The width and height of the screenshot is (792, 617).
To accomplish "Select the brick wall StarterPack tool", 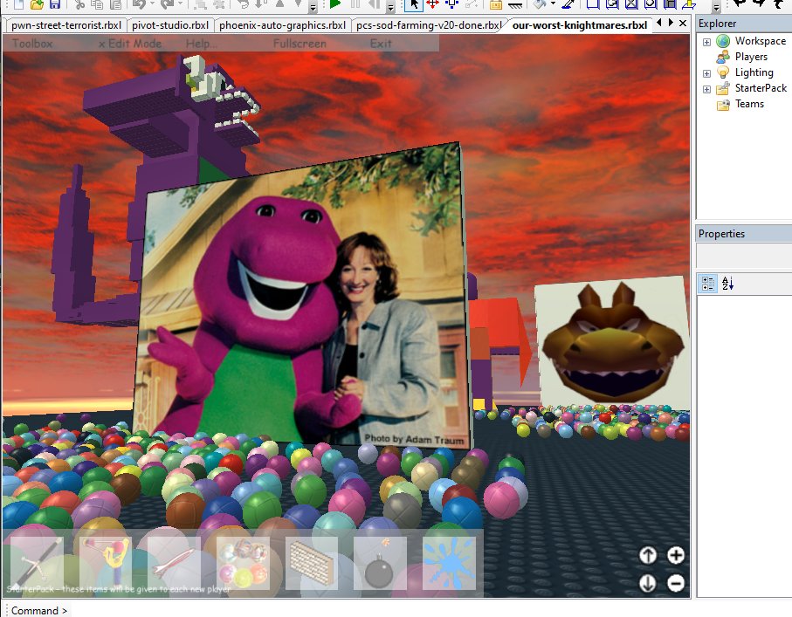I will pos(311,563).
